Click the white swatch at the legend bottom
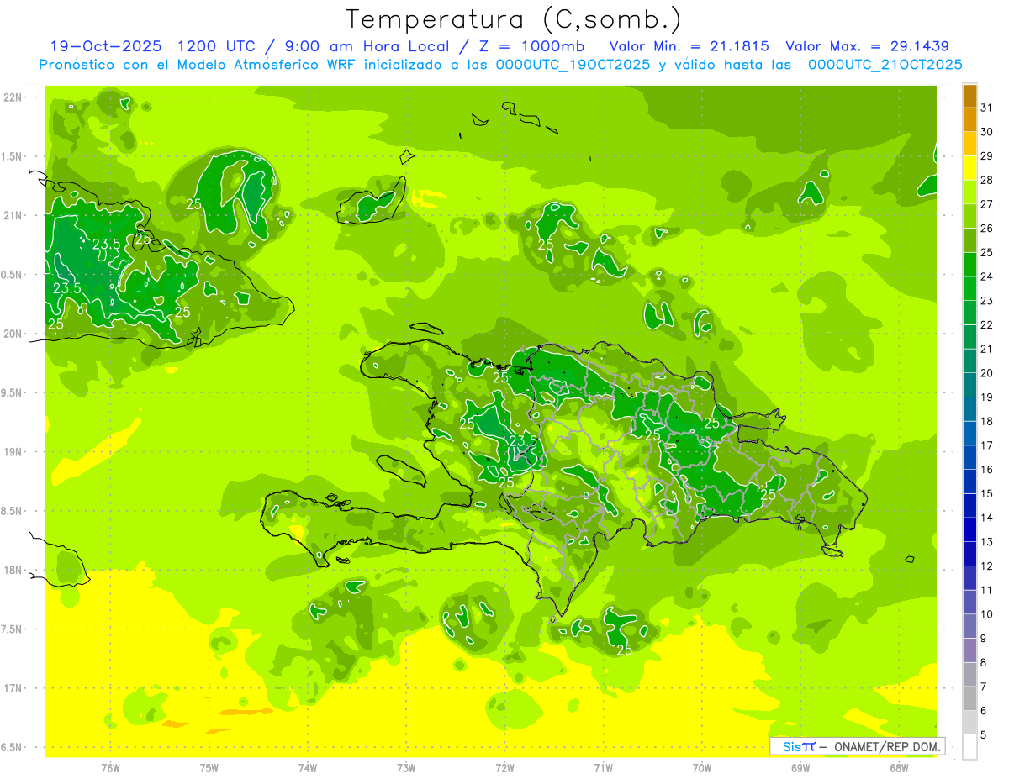The height and width of the screenshot is (779, 1009). click(x=969, y=747)
